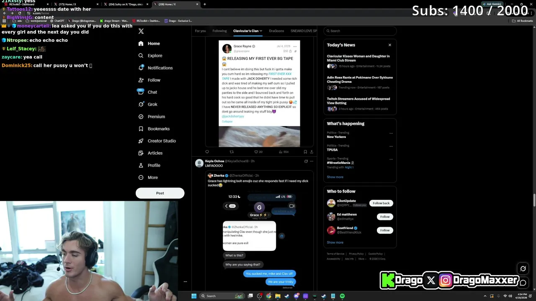Image resolution: width=536 pixels, height=301 pixels.
Task: Switch to IRLToolkit Dashboard browser tab
Action: pos(25,4)
